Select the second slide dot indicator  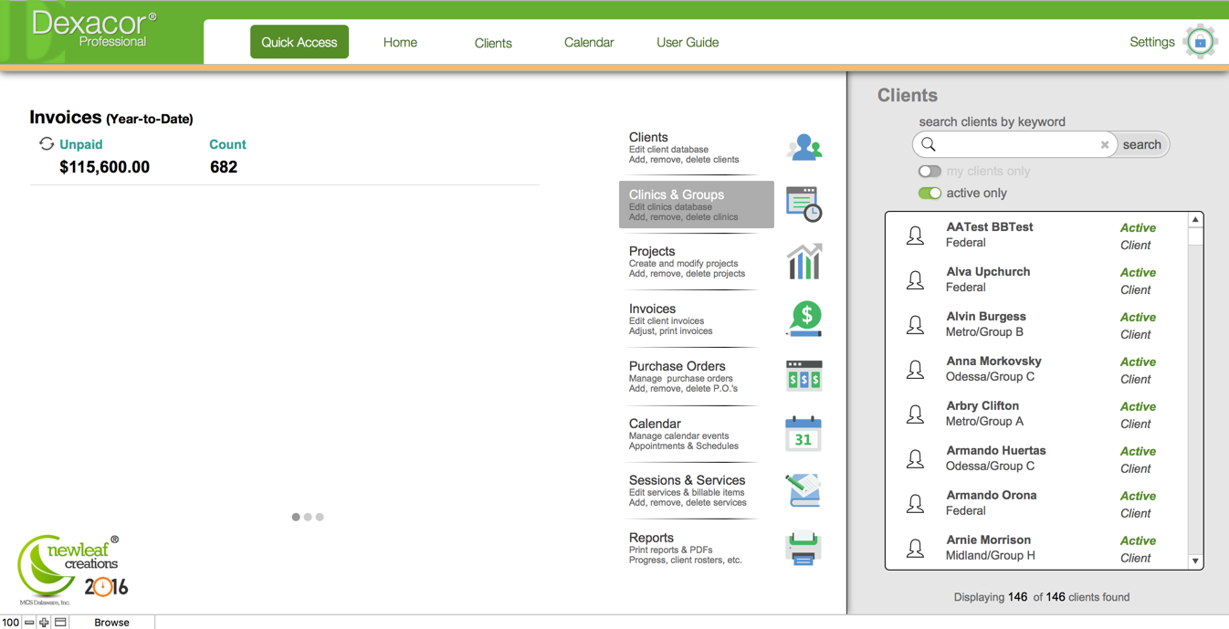pyautogui.click(x=308, y=517)
